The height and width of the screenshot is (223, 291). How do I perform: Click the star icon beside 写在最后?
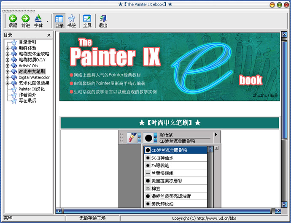click(14, 101)
